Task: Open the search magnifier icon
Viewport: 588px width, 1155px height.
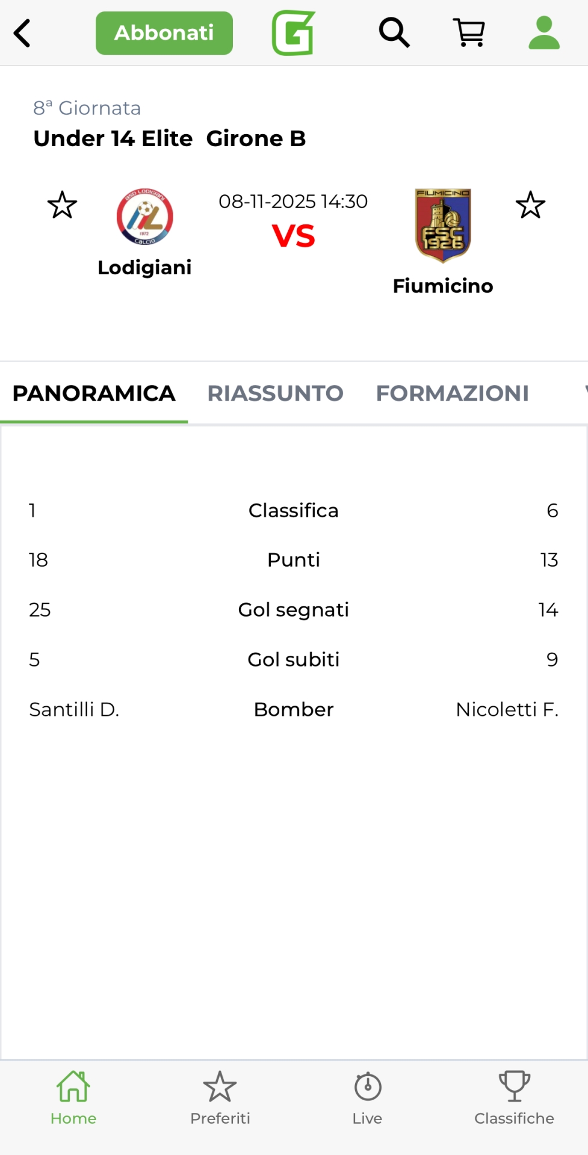Action: pyautogui.click(x=394, y=32)
